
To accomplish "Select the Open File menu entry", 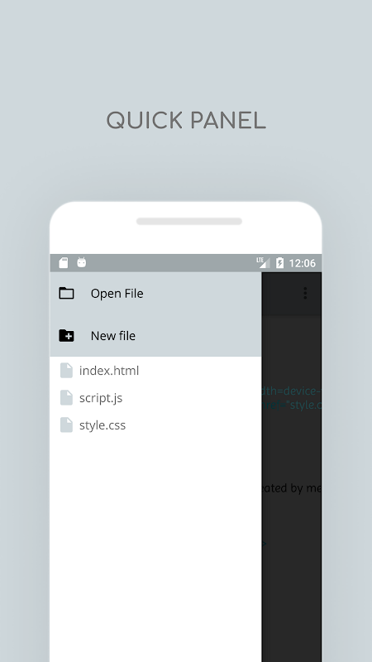I will click(155, 293).
